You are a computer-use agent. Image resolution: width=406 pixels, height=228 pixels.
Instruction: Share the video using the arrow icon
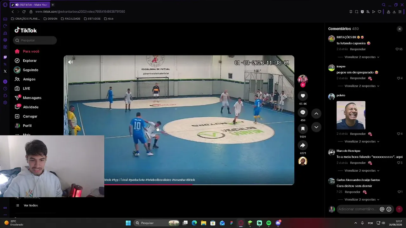[x=303, y=145]
